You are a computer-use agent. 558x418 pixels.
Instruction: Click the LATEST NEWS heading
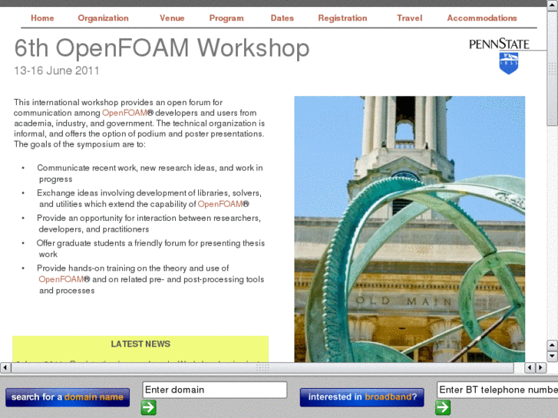point(140,344)
